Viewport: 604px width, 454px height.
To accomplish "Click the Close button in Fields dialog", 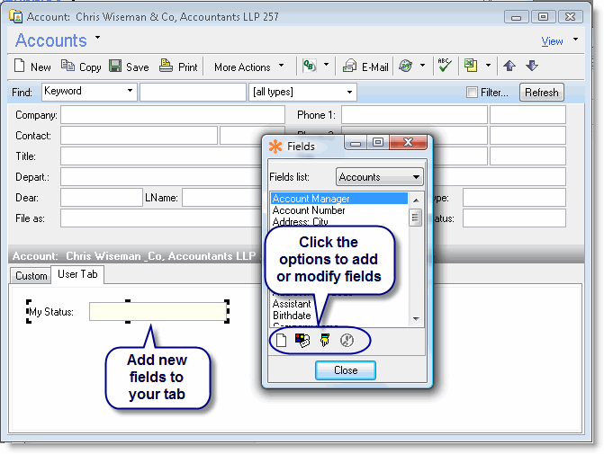I will (x=345, y=370).
